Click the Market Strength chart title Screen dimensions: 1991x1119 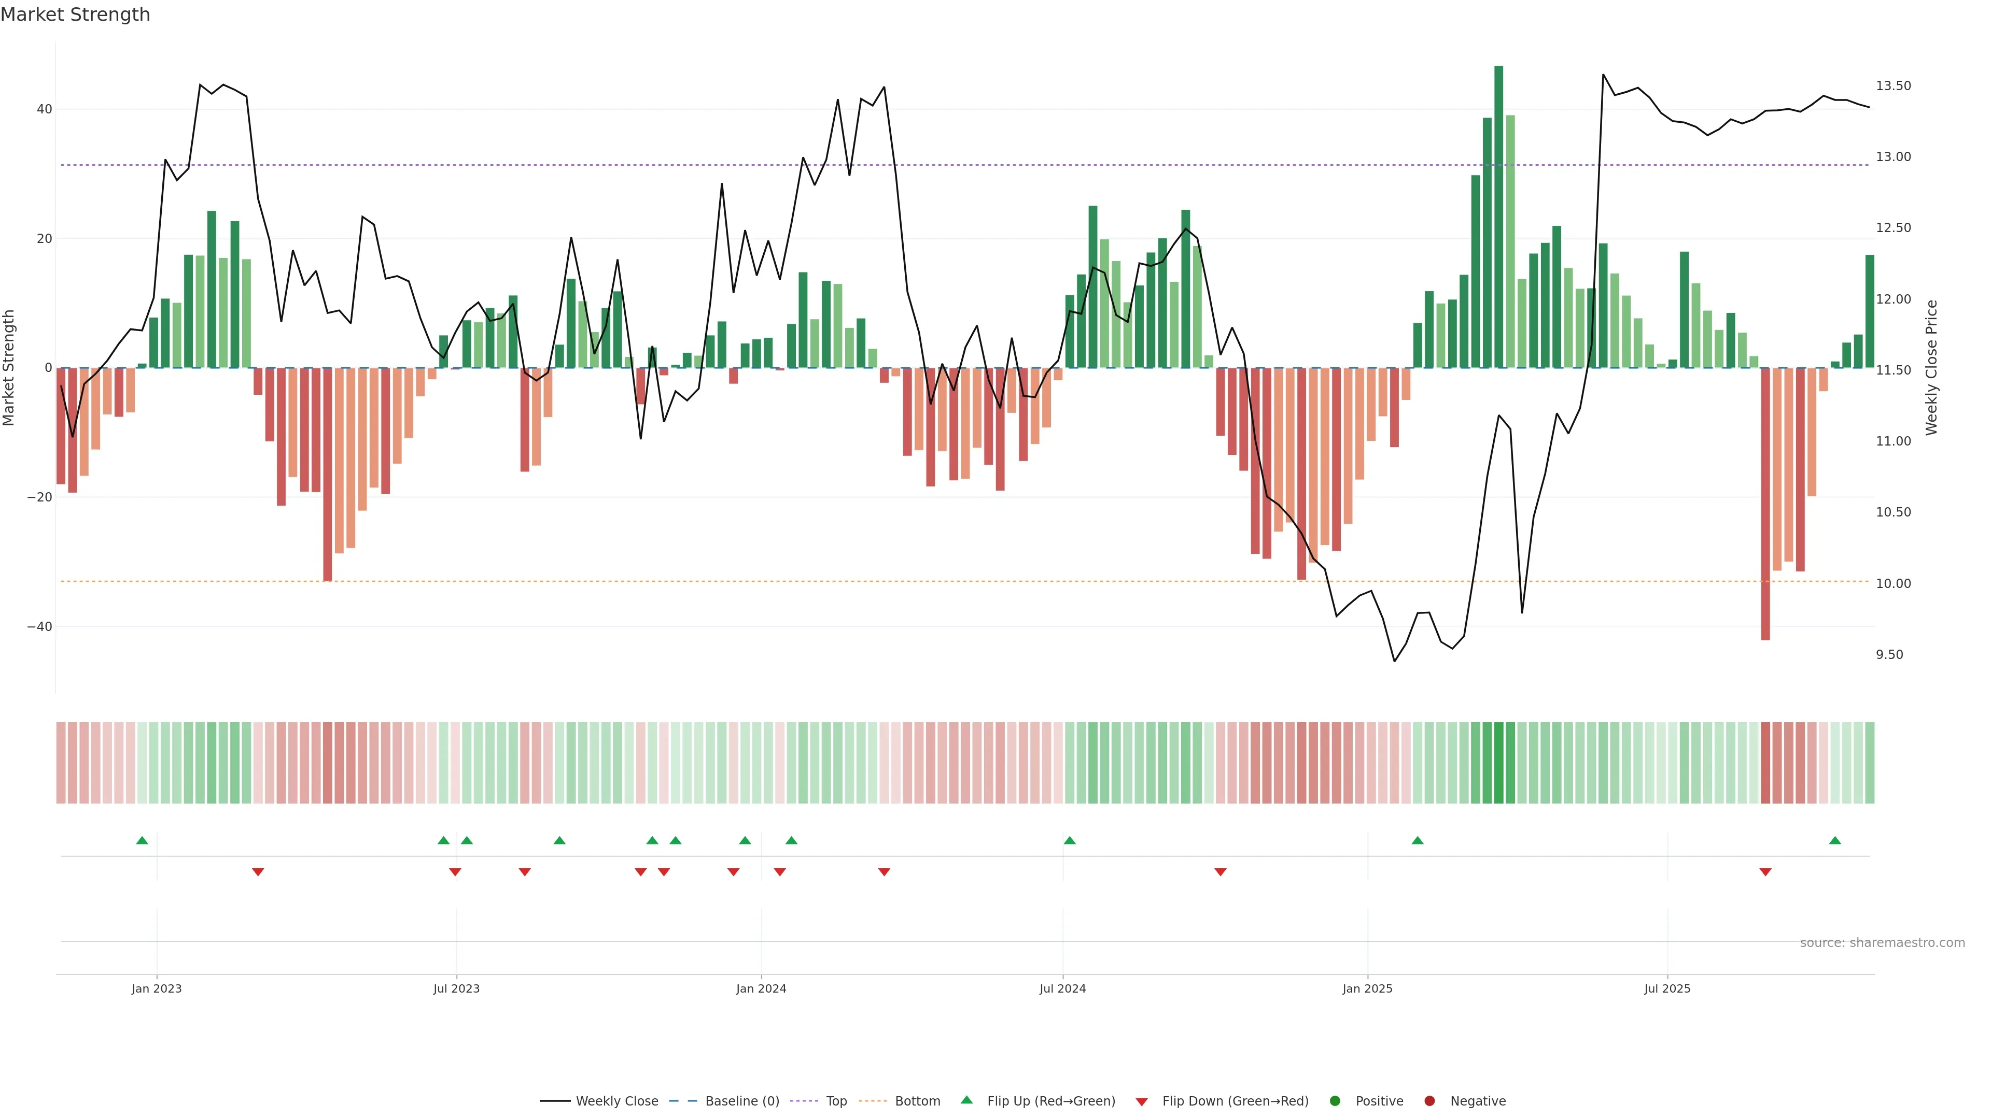(75, 15)
